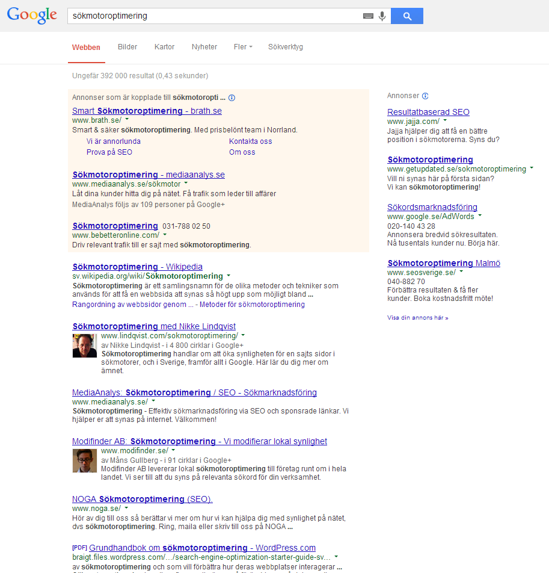Expand arrow next to sv.wikipedia.org URL

tap(228, 275)
